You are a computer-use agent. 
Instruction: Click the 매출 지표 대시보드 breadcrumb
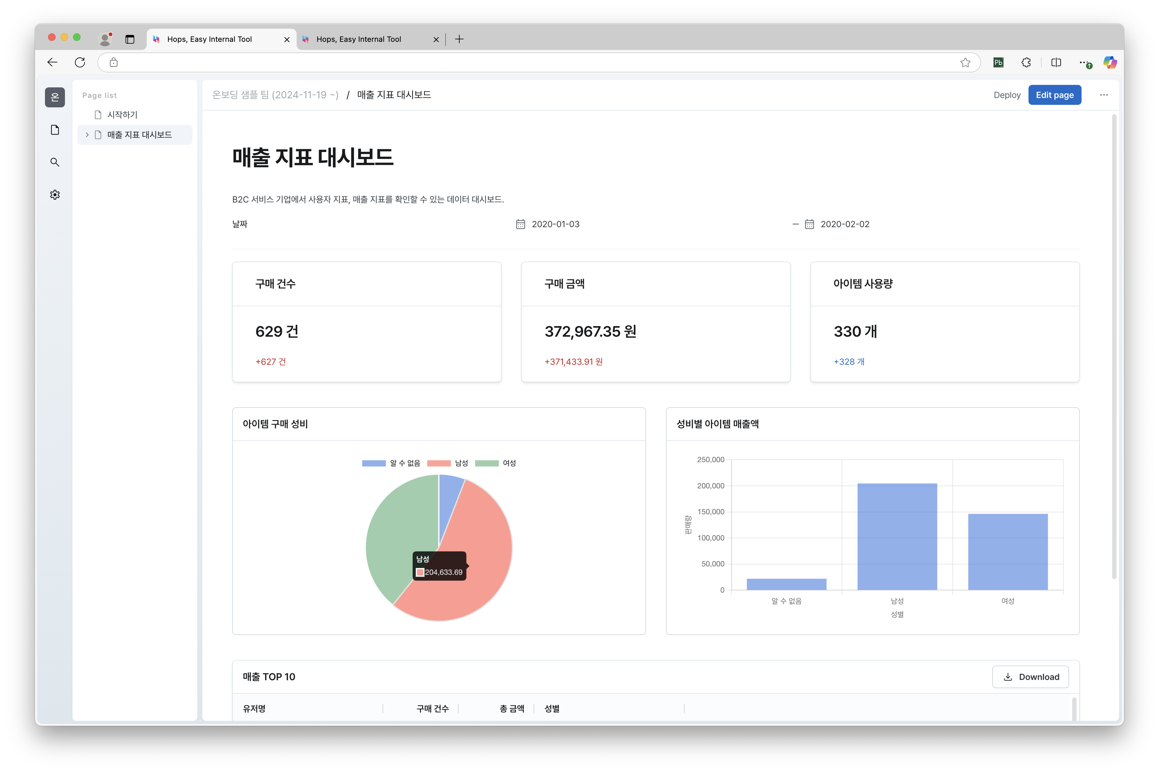pos(394,95)
